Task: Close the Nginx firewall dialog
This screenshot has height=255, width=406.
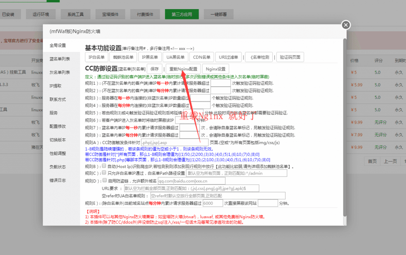Action: (346, 25)
